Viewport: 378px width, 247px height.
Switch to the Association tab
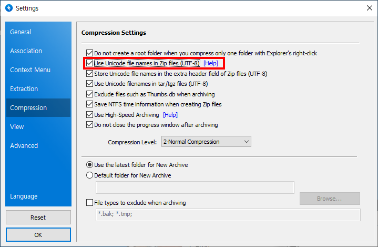pyautogui.click(x=26, y=51)
